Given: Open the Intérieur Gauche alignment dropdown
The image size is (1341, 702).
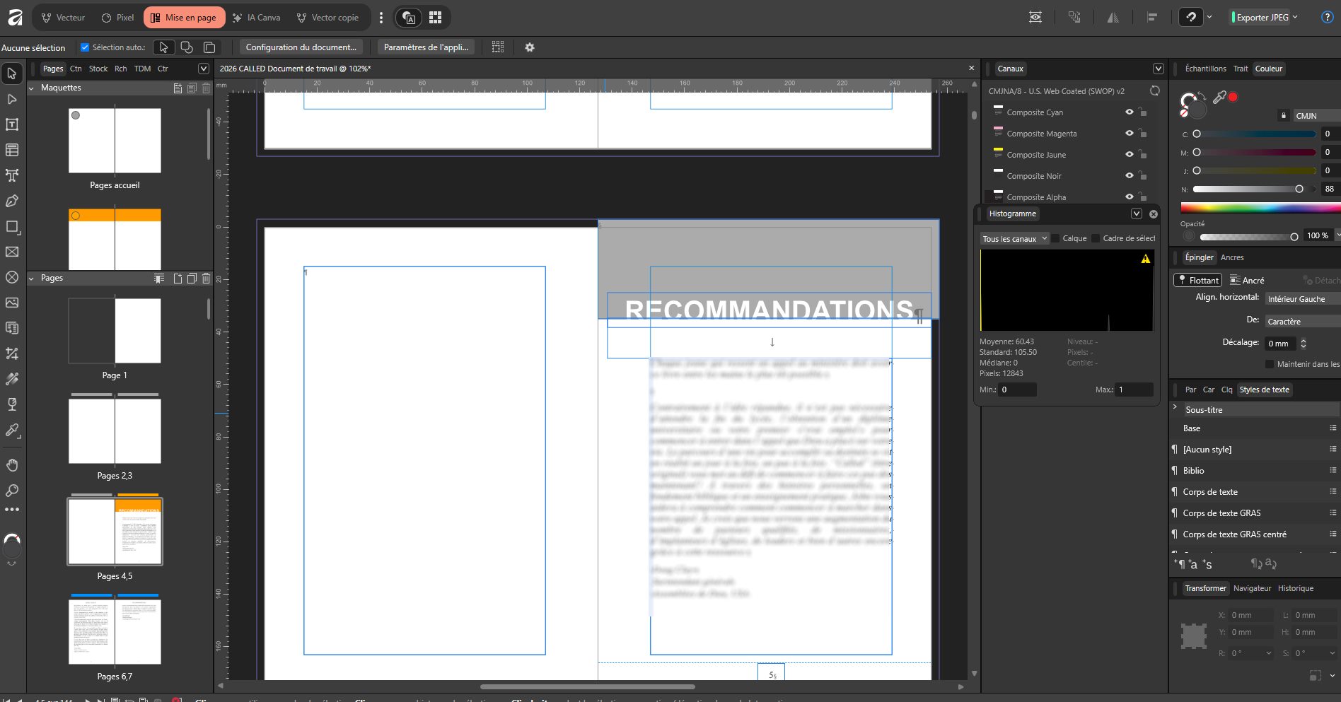Looking at the screenshot, I should point(1302,299).
